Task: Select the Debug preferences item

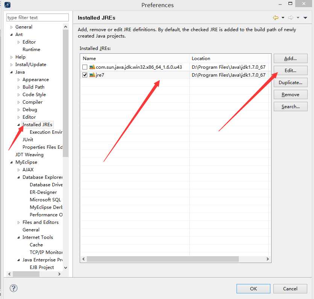Action: coord(30,110)
